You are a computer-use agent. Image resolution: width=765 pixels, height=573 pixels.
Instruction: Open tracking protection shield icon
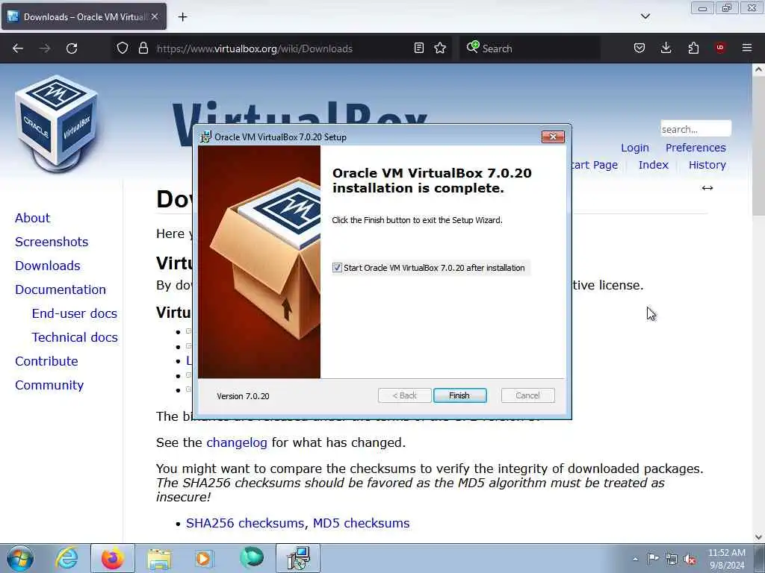point(123,48)
